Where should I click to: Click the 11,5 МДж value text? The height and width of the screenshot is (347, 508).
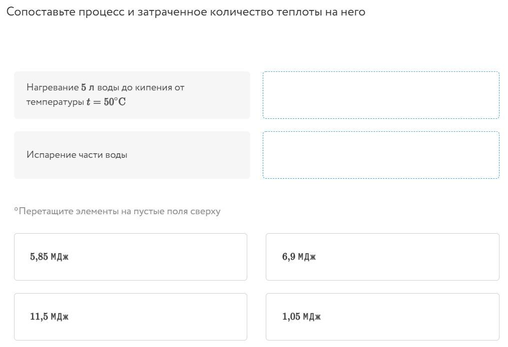coord(49,317)
